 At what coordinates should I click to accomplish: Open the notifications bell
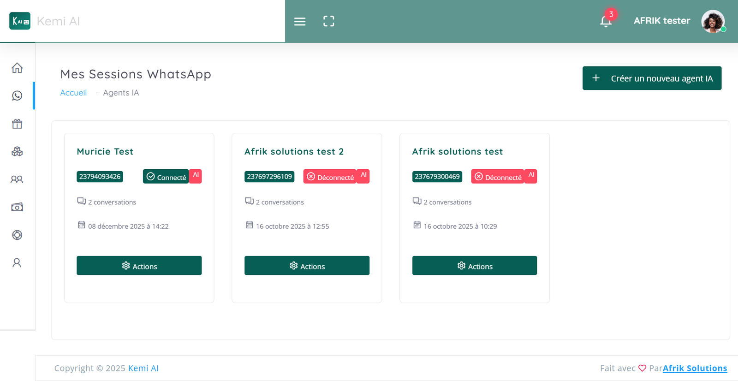606,21
